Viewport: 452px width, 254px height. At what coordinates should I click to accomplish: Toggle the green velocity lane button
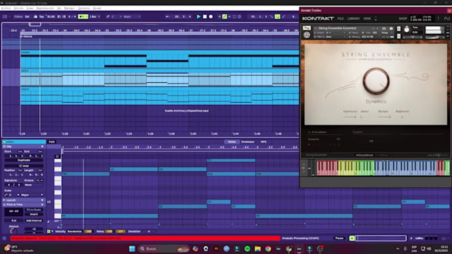49,231
